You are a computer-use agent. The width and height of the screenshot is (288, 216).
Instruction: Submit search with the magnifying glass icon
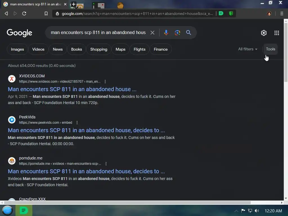188,33
